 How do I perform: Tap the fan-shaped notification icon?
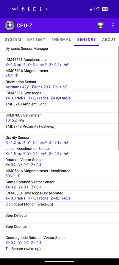coord(23,9)
